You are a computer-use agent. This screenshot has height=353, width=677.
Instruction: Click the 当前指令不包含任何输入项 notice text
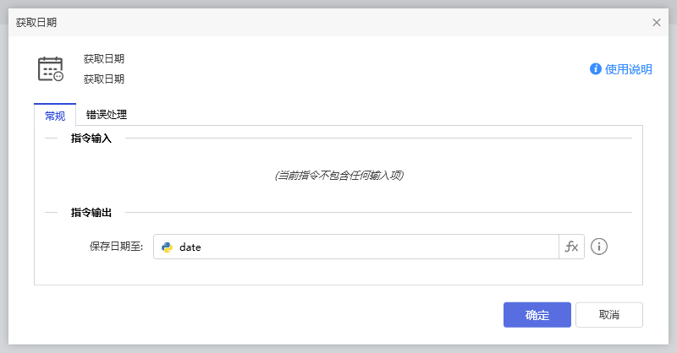(x=338, y=176)
